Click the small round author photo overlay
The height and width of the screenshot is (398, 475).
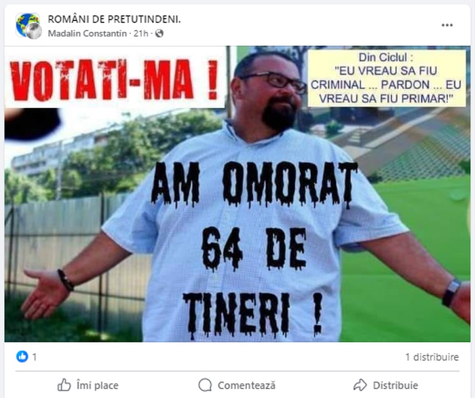[x=34, y=31]
